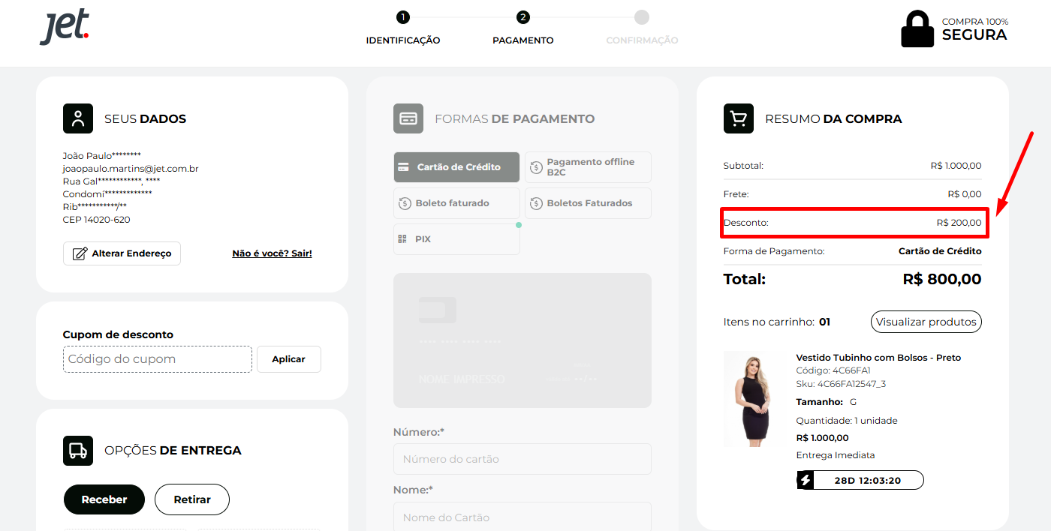Click the shopping cart icon beside Resumo da Compra
This screenshot has height=531, width=1051.
point(738,118)
